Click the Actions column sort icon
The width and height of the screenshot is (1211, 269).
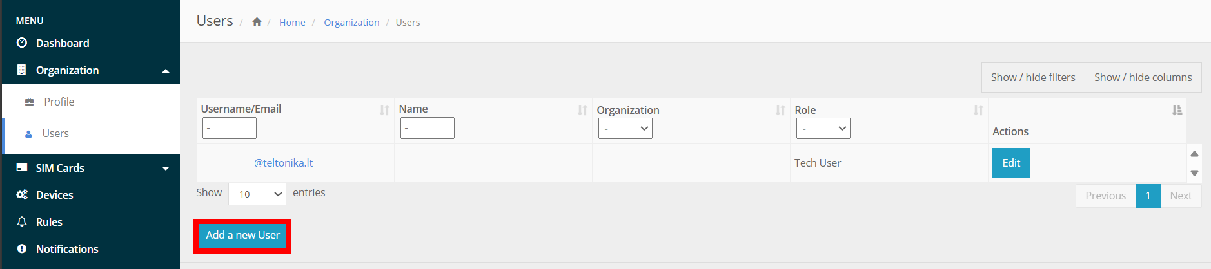pos(1177,110)
